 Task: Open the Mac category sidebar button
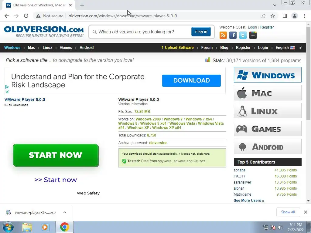point(268,93)
